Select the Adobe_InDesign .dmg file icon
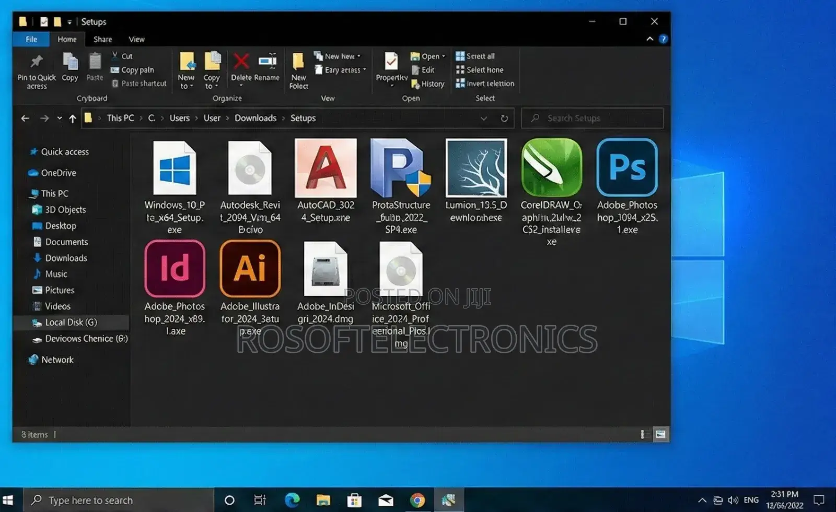The width and height of the screenshot is (836, 512). [x=326, y=269]
